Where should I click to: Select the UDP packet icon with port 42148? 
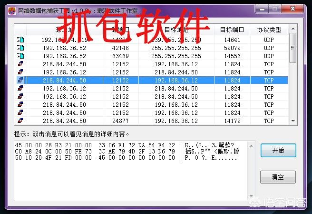(x=20, y=48)
